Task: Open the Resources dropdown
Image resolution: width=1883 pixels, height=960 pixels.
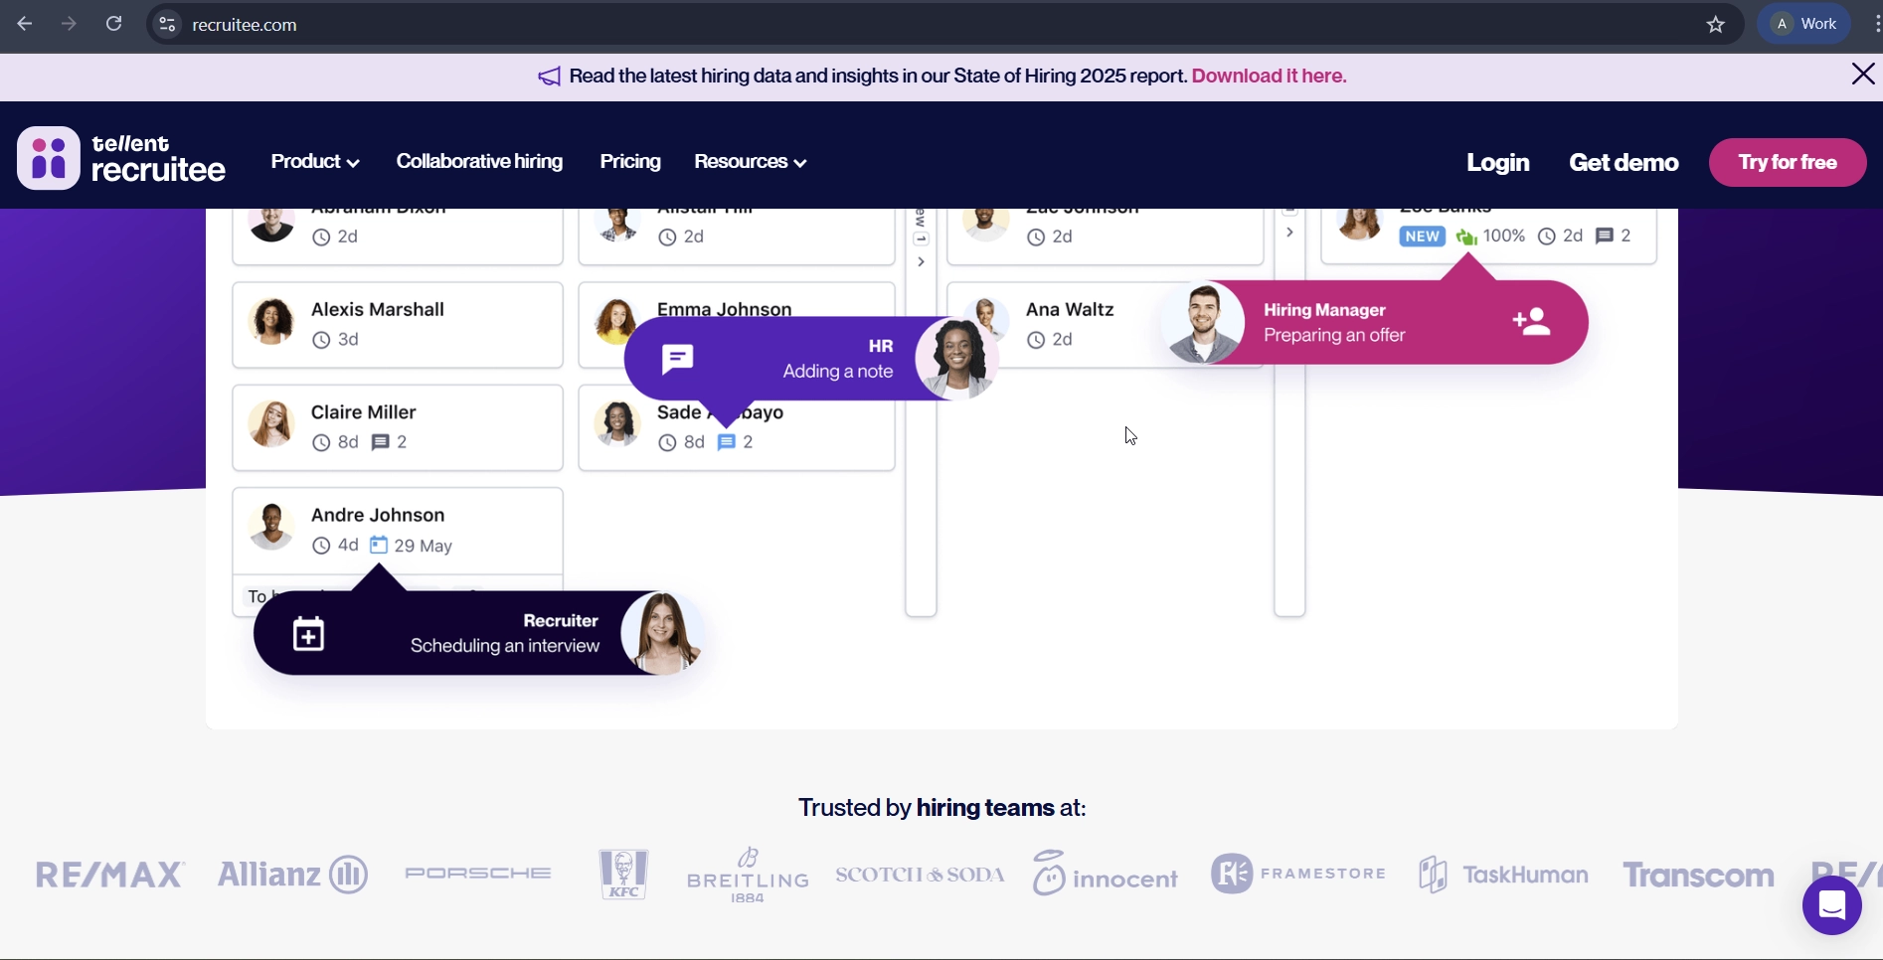Action: pyautogui.click(x=751, y=162)
